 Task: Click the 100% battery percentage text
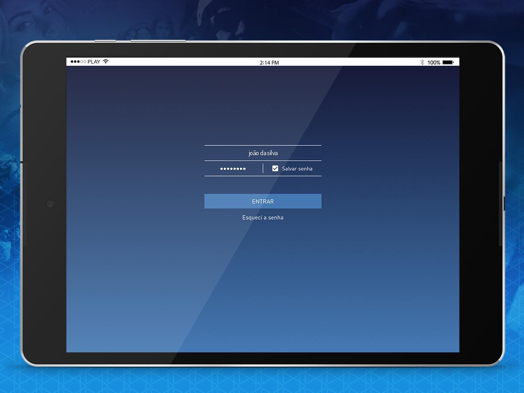(x=434, y=62)
